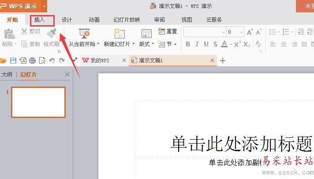Decrease font size with A- icon

click(x=259, y=32)
